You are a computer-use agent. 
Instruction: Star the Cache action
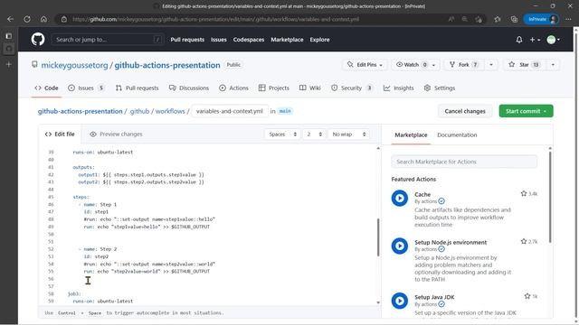[x=523, y=193]
